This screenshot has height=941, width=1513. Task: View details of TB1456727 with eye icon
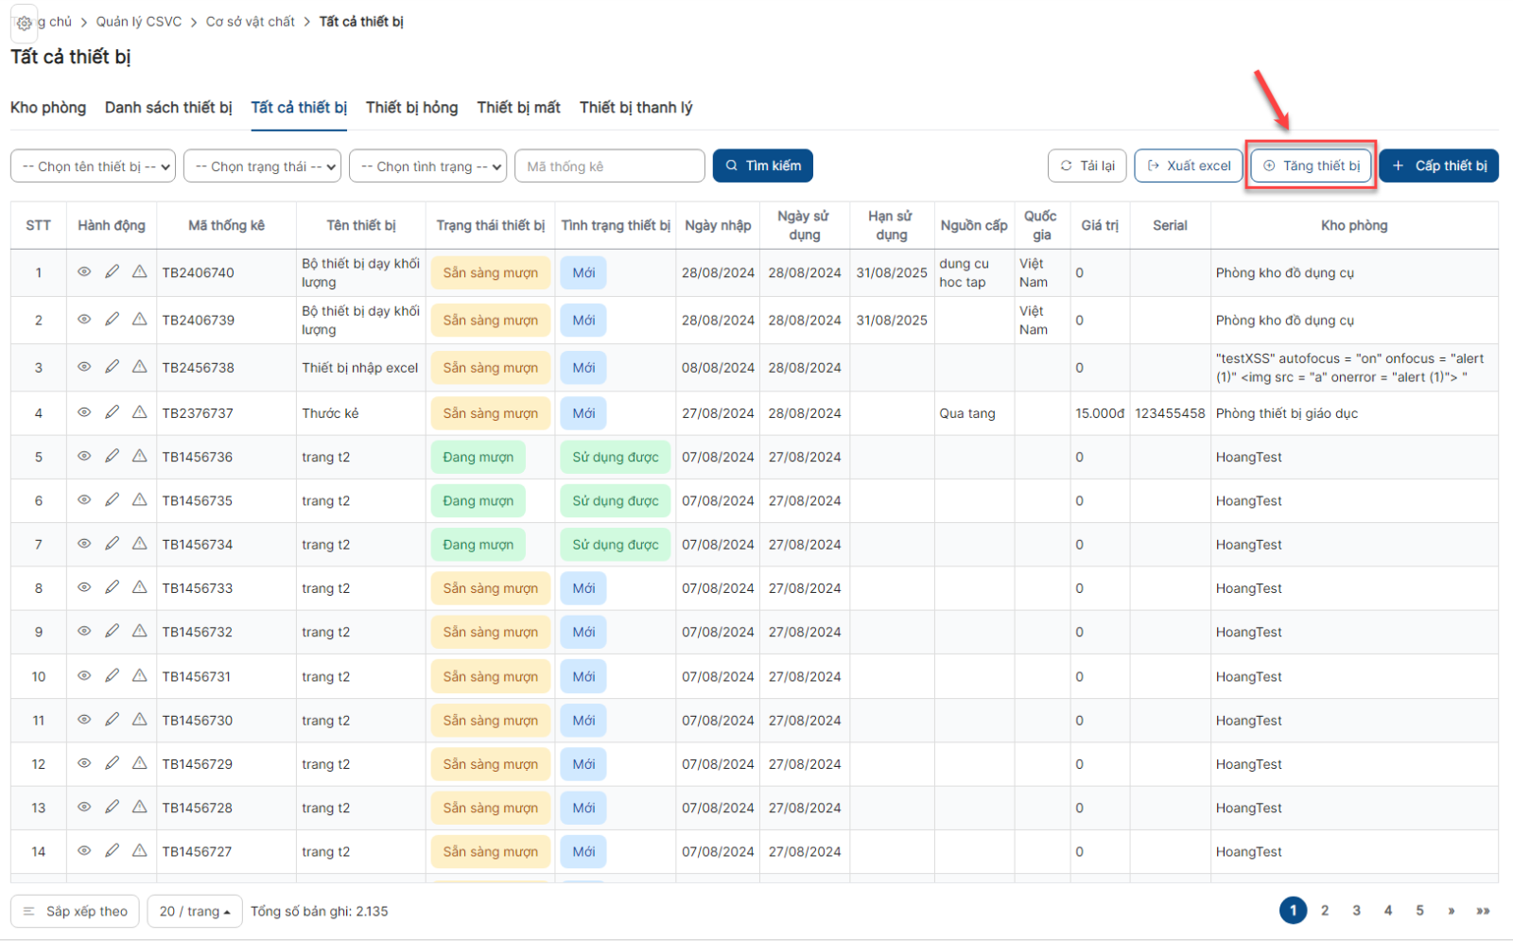pos(84,851)
